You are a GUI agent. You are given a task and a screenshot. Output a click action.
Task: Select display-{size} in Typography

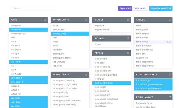pyautogui.click(x=70, y=34)
